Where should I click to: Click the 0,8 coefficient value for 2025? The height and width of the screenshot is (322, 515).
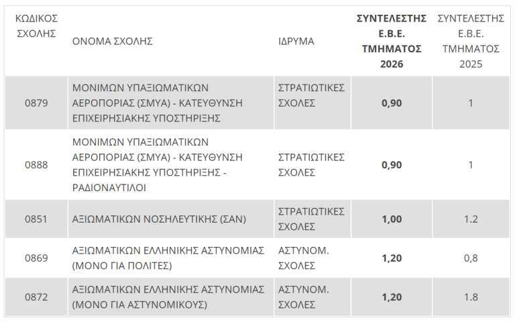[x=471, y=258]
